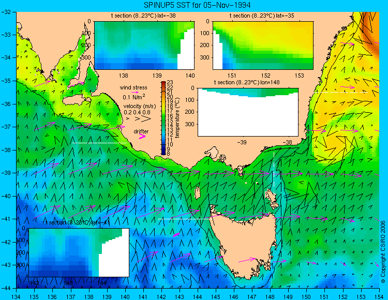Click the 't section (8..23°C) lon=148' heading

click(247, 82)
